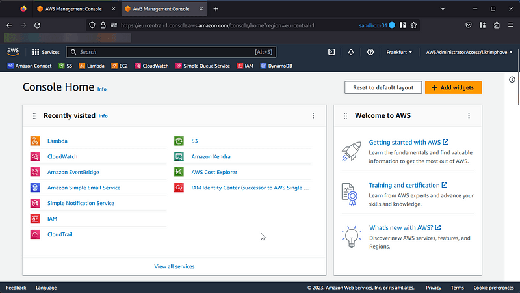Click the site padlock security icon
This screenshot has width=520, height=293.
pyautogui.click(x=103, y=25)
